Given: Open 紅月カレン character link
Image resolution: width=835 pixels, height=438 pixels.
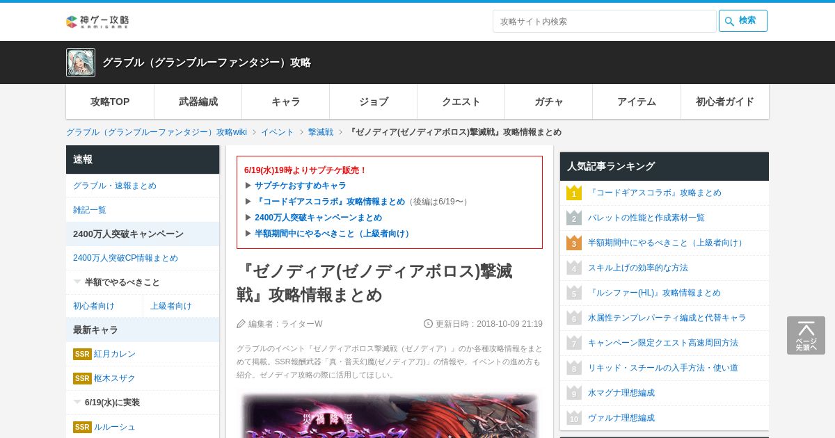Looking at the screenshot, I should click(115, 354).
